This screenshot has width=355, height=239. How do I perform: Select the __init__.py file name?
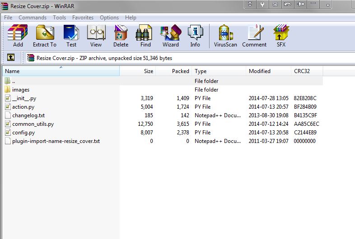tap(24, 98)
